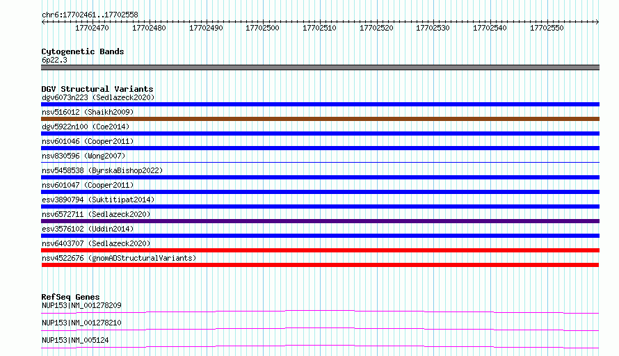Click the blue bar under esv3576102
The width and height of the screenshot is (619, 356).
[x=320, y=236]
